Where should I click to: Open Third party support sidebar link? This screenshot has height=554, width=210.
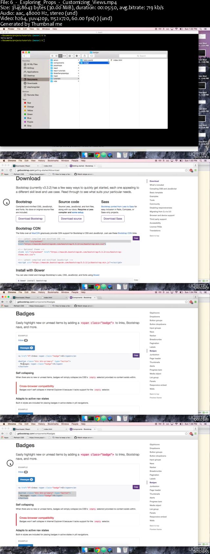click(x=158, y=219)
